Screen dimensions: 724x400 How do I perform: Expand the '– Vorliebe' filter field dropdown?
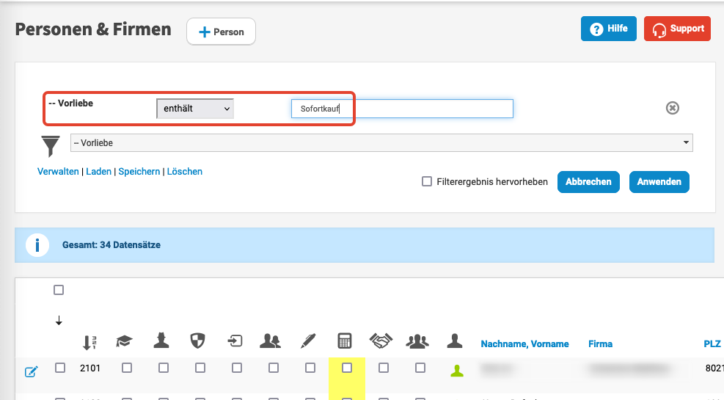point(381,142)
